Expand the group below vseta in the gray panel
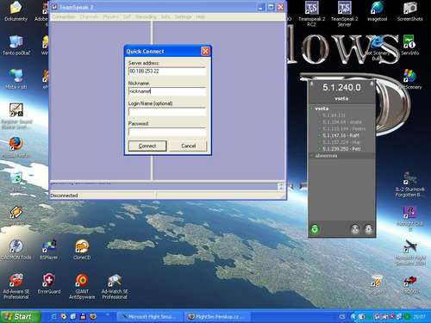This screenshot has width=431, height=323. (311, 156)
